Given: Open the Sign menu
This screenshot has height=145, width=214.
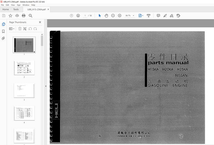Looking at the screenshot, I should tap(19, 5).
